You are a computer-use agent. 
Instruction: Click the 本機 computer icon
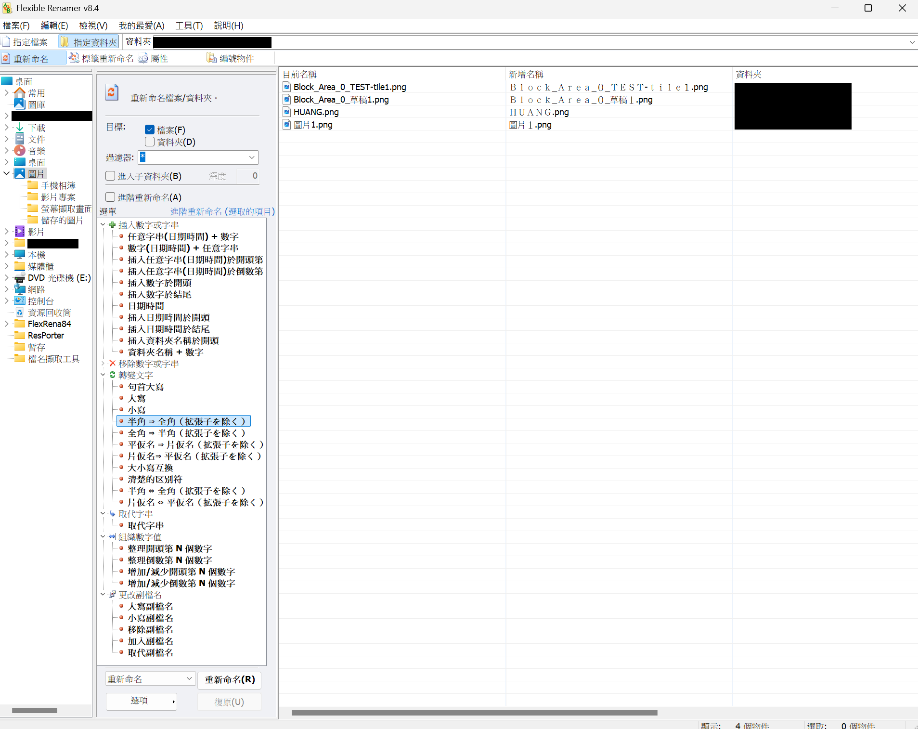[20, 254]
